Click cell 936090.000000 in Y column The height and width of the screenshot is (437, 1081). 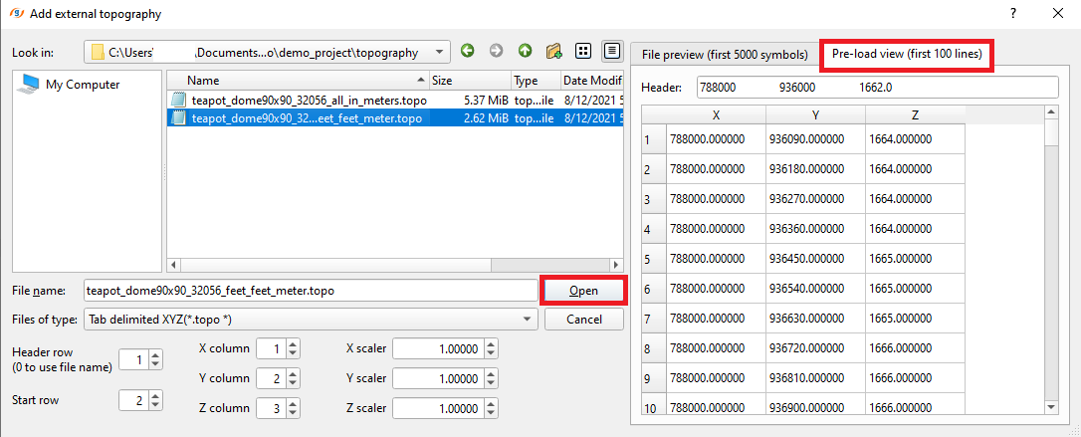click(816, 139)
